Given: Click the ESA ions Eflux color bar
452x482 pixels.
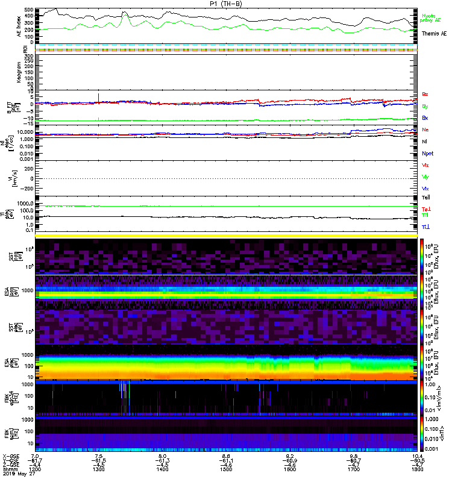Looking at the screenshot, I should point(422,292).
